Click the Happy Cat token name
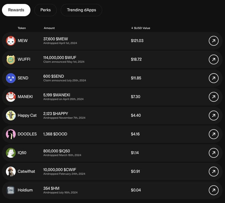The image size is (225, 203). (27, 115)
